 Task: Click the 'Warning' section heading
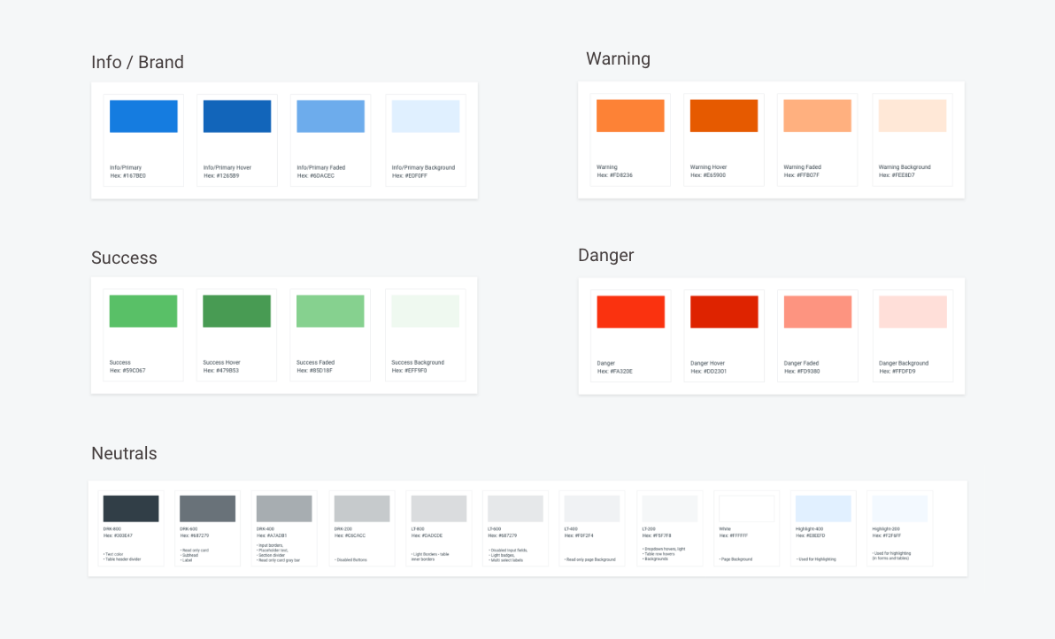(619, 58)
